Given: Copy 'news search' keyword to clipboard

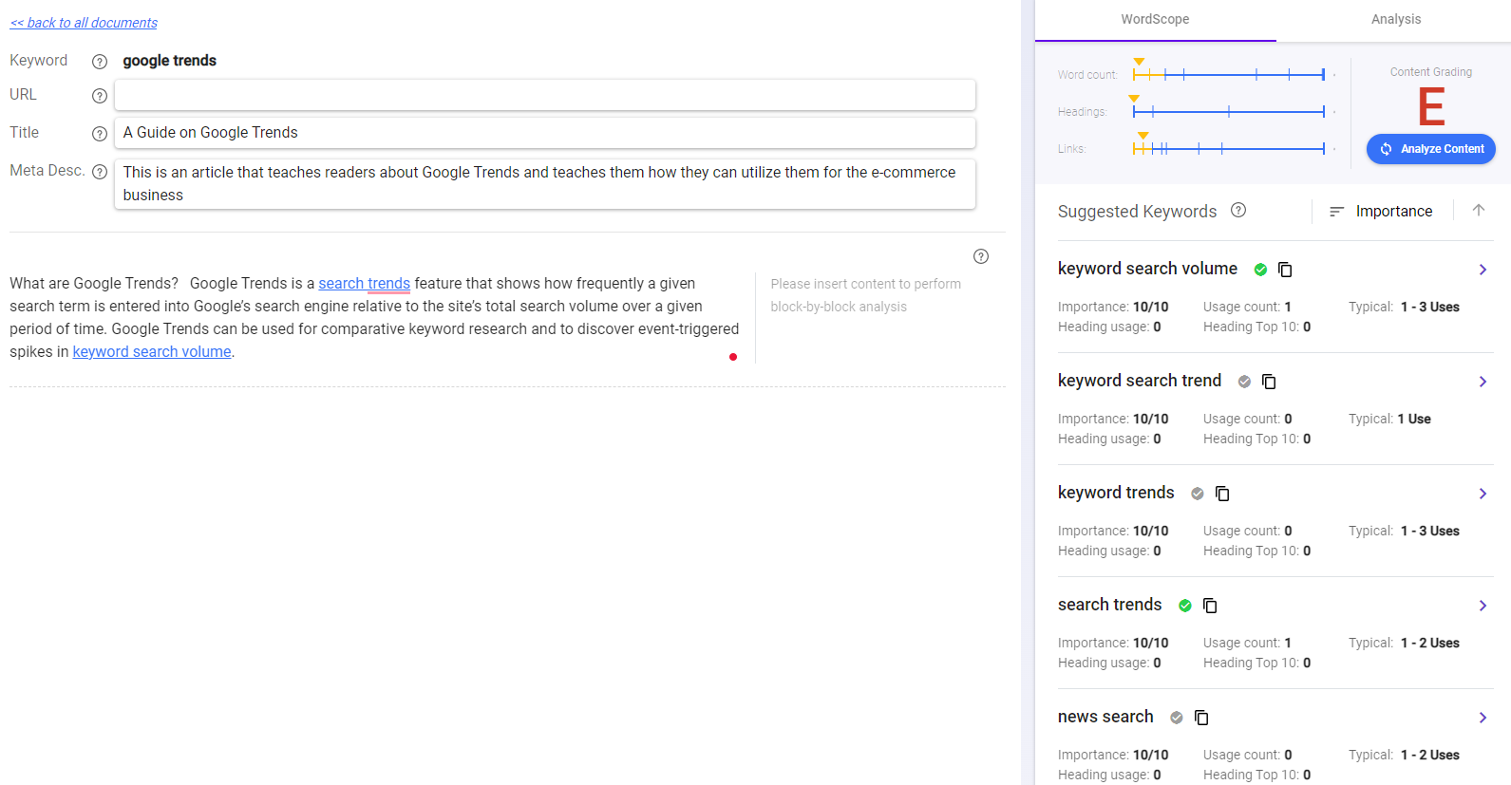Looking at the screenshot, I should (1201, 718).
